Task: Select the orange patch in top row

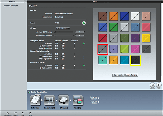Action: (114, 16)
